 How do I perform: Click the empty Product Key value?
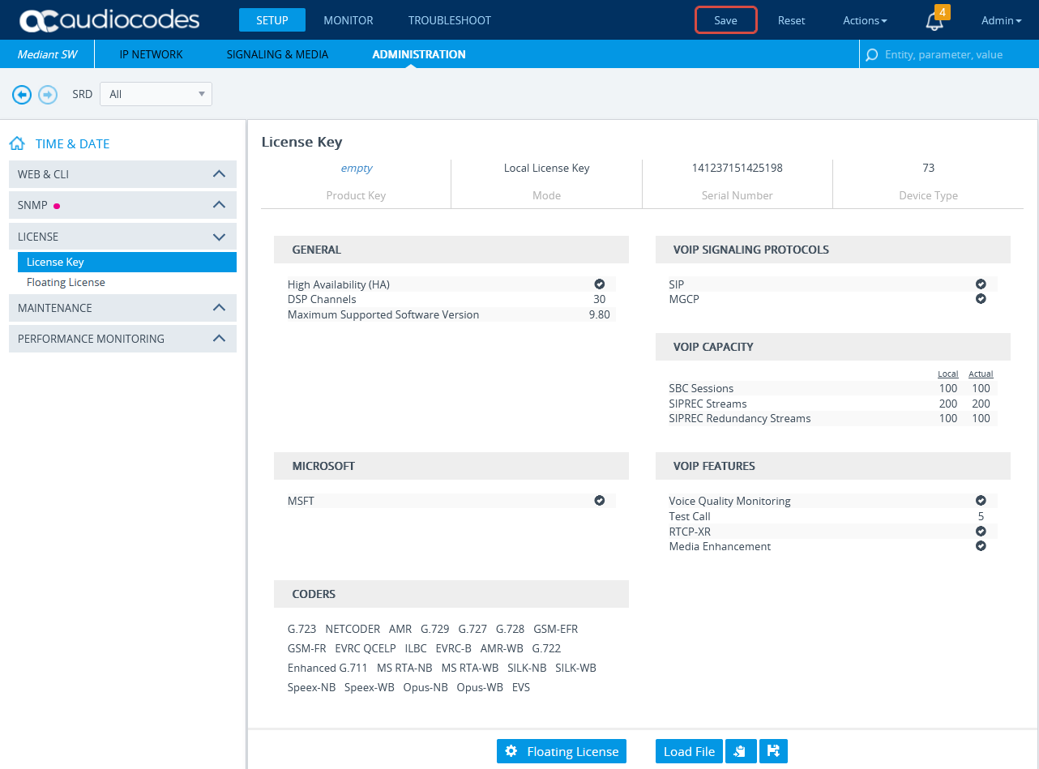tap(357, 168)
